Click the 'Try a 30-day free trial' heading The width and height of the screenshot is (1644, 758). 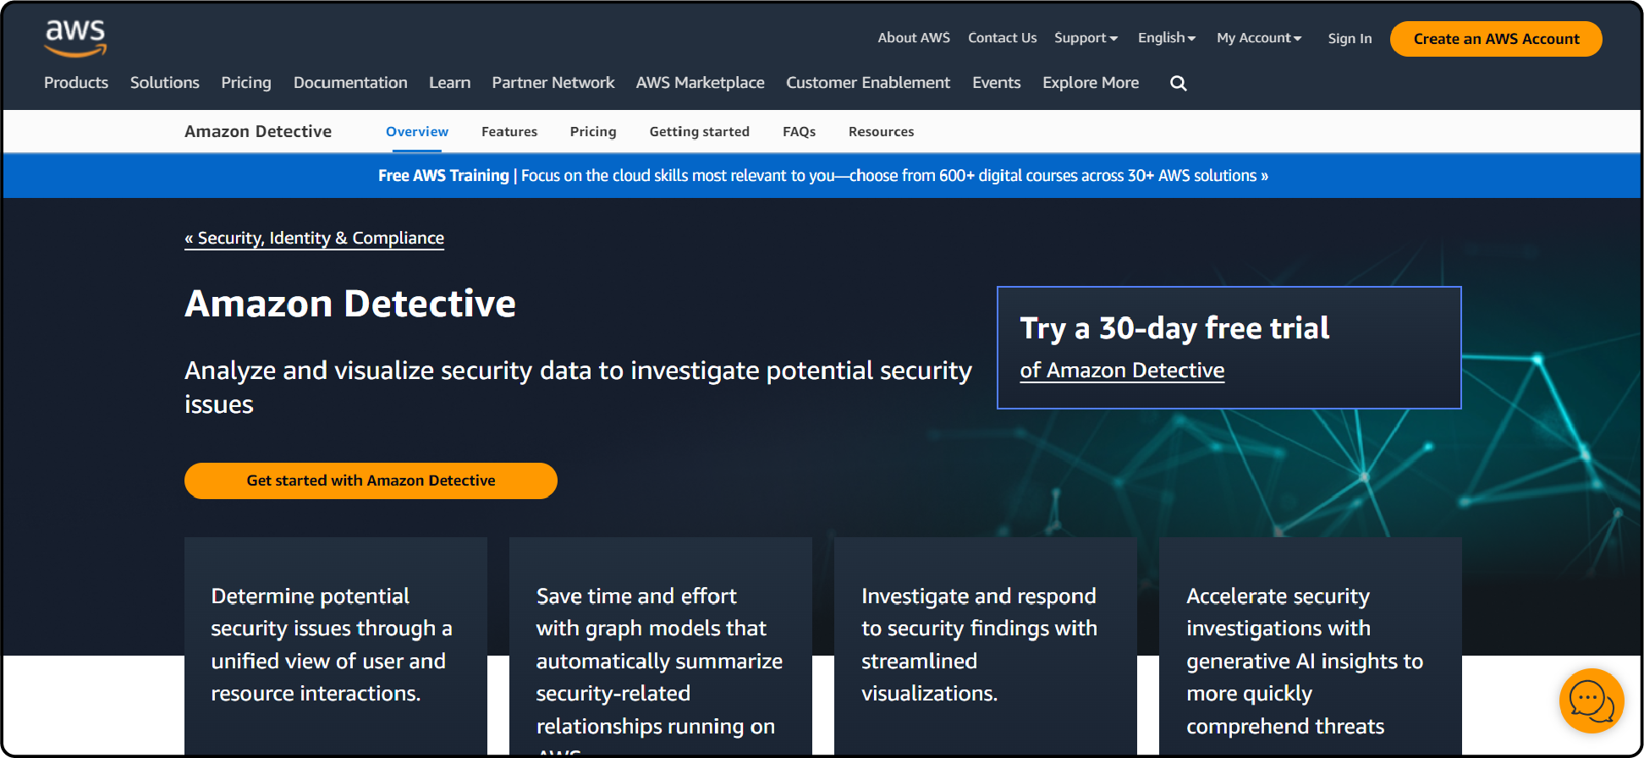[1174, 328]
